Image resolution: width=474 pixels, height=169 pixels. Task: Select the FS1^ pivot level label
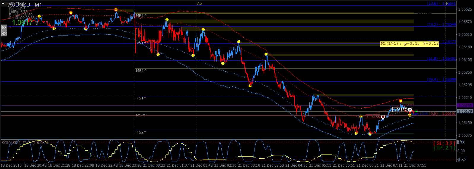[x=141, y=98]
